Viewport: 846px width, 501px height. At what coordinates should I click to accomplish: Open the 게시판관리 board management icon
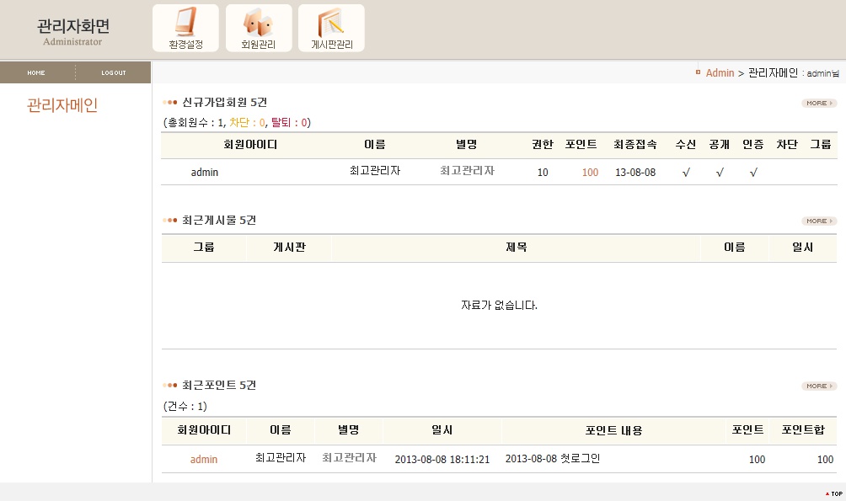click(331, 28)
